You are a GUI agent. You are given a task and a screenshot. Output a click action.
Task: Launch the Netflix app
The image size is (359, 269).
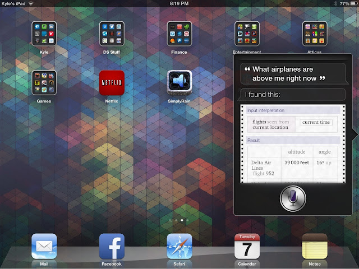tap(112, 82)
